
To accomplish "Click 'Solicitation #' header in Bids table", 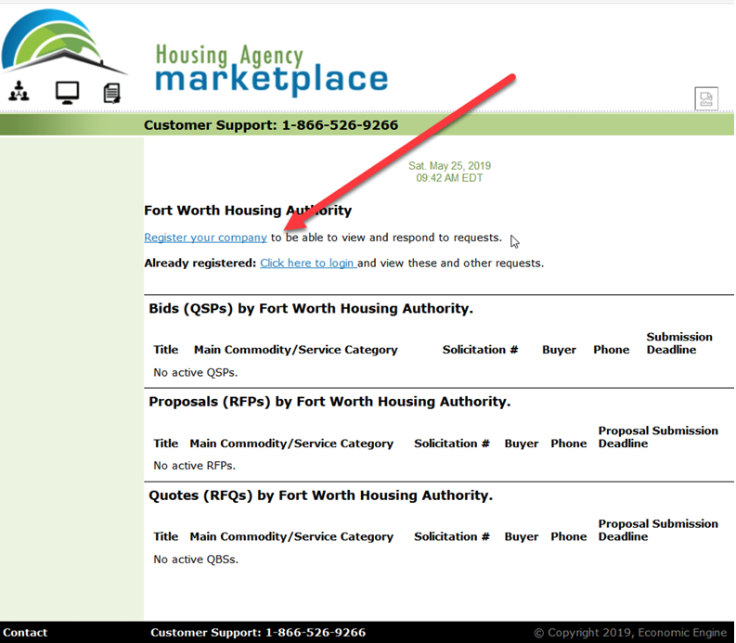I will 480,350.
